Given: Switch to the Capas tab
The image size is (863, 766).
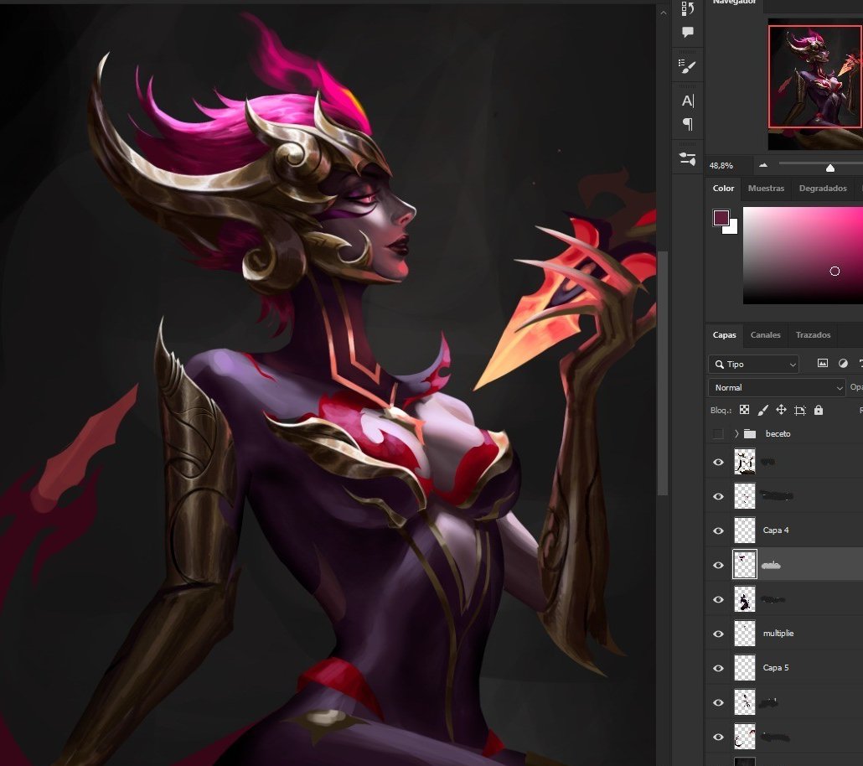Looking at the screenshot, I should (x=724, y=335).
